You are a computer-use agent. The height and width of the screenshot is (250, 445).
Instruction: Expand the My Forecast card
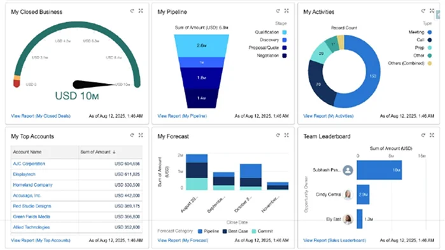tap(286, 135)
